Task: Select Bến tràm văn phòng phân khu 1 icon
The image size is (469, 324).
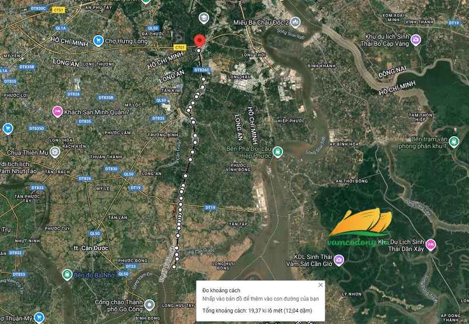Action: pos(454,142)
